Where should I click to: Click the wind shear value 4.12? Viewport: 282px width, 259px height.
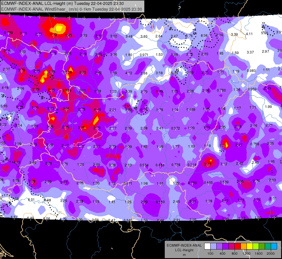coord(128,73)
